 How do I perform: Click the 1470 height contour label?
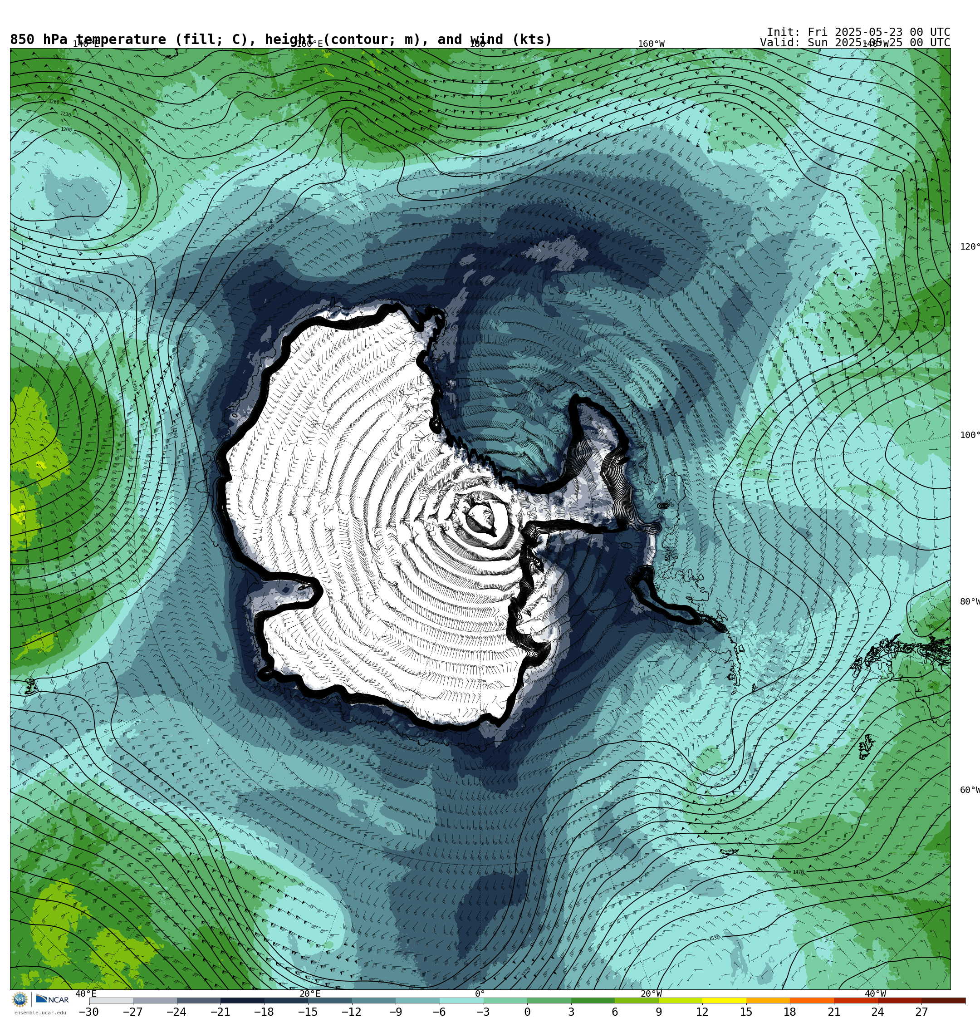798,872
